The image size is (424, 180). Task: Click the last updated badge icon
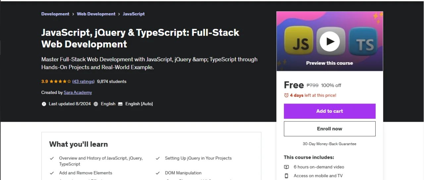(44, 104)
